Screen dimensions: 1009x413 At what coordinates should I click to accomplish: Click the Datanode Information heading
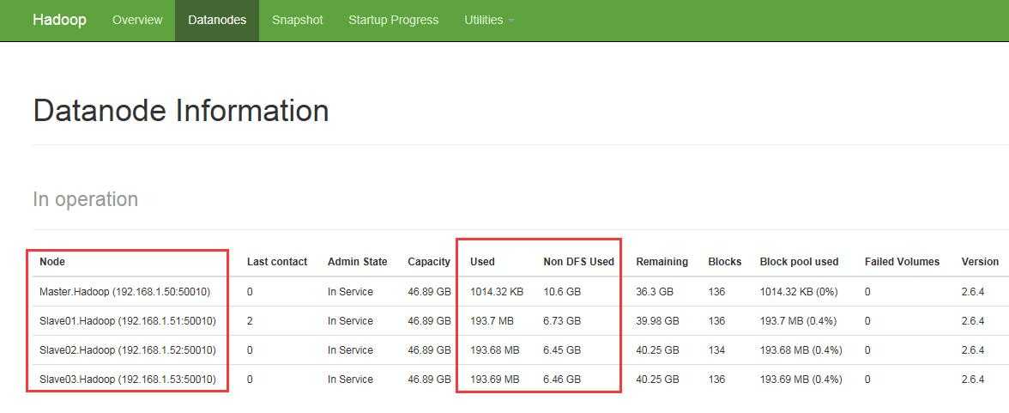(181, 111)
